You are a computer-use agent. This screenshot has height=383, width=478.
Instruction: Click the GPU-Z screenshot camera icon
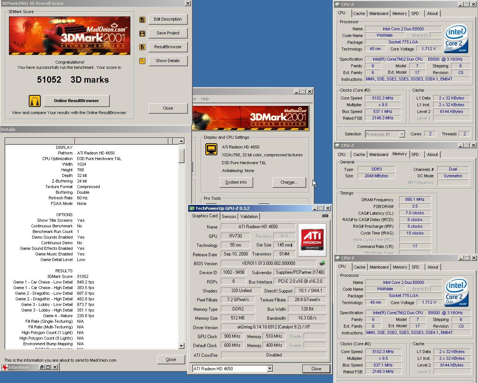[x=325, y=216]
